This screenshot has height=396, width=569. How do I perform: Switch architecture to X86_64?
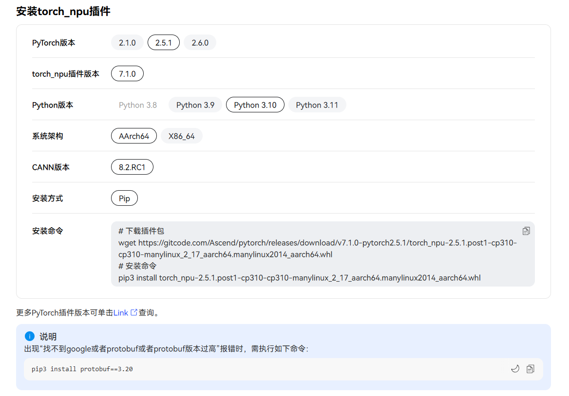click(x=181, y=136)
